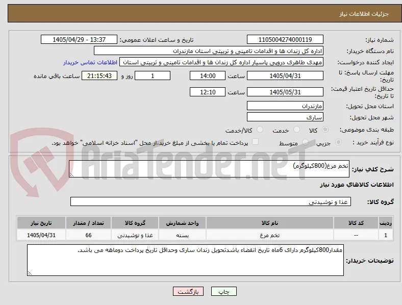Click the remaining days field showing 1

153,75
